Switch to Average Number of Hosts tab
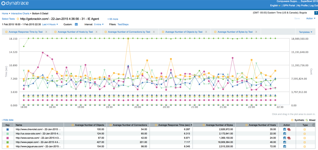 click(75, 32)
